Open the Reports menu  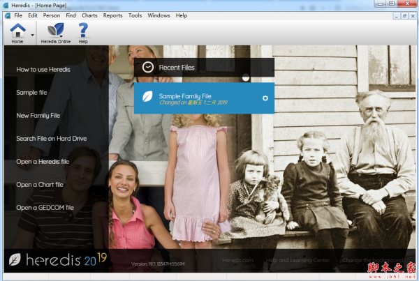[x=112, y=15]
